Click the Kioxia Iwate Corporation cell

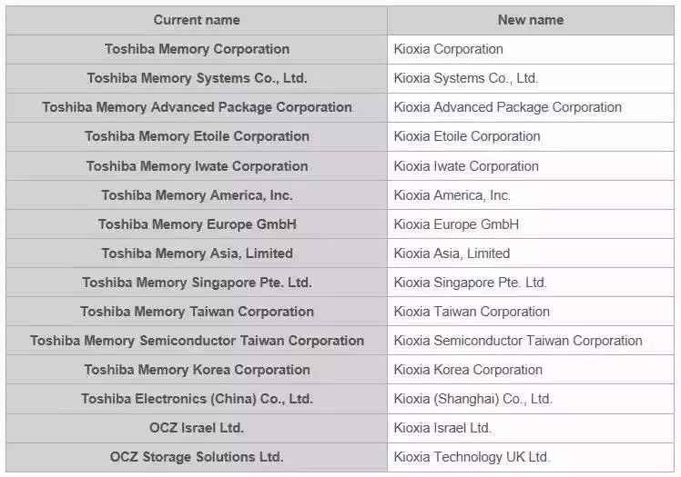466,166
